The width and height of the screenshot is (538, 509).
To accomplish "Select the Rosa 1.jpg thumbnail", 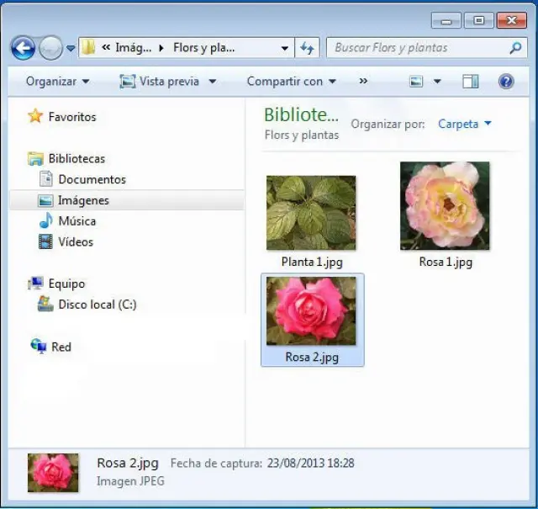I will [445, 206].
